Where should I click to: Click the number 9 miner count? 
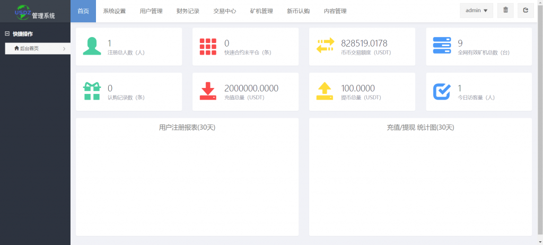click(x=460, y=43)
